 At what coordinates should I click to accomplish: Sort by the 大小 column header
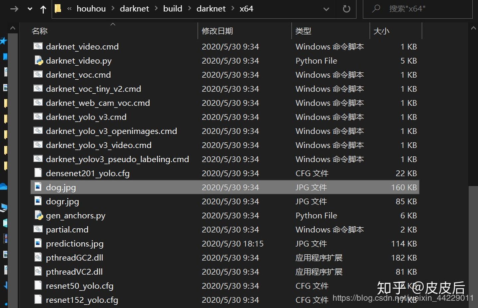pyautogui.click(x=381, y=31)
